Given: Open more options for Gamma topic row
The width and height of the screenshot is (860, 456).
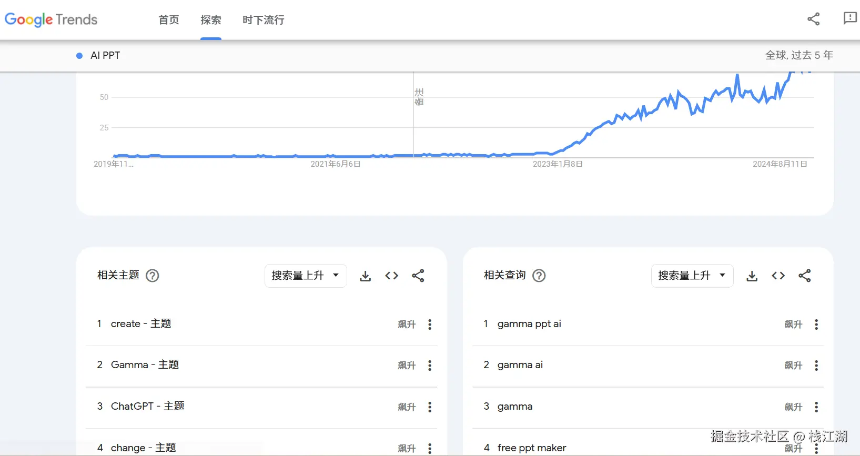Looking at the screenshot, I should click(430, 366).
